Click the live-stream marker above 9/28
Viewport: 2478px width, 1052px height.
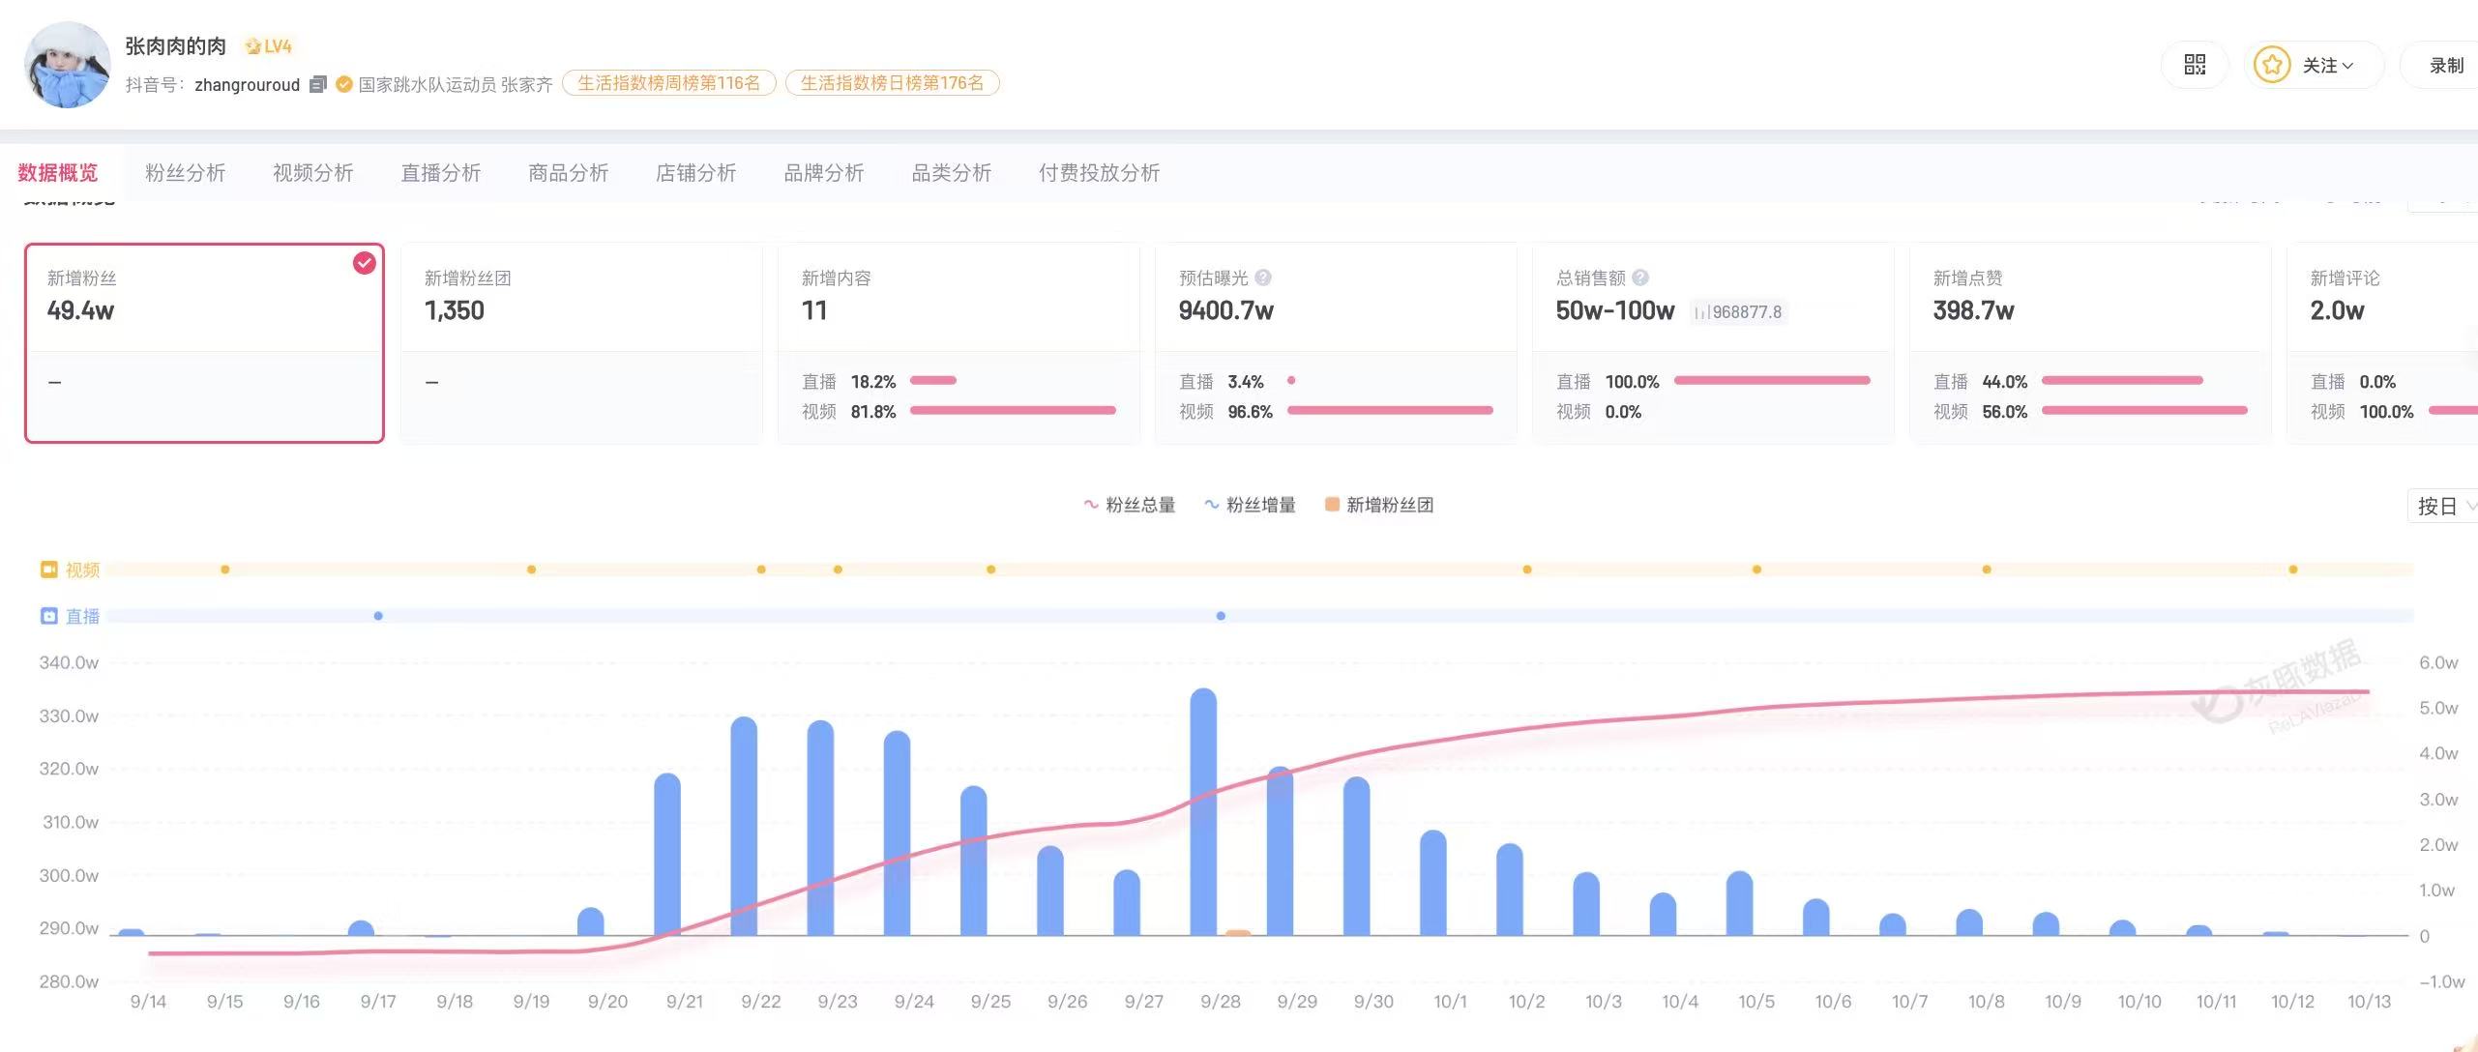[1221, 616]
